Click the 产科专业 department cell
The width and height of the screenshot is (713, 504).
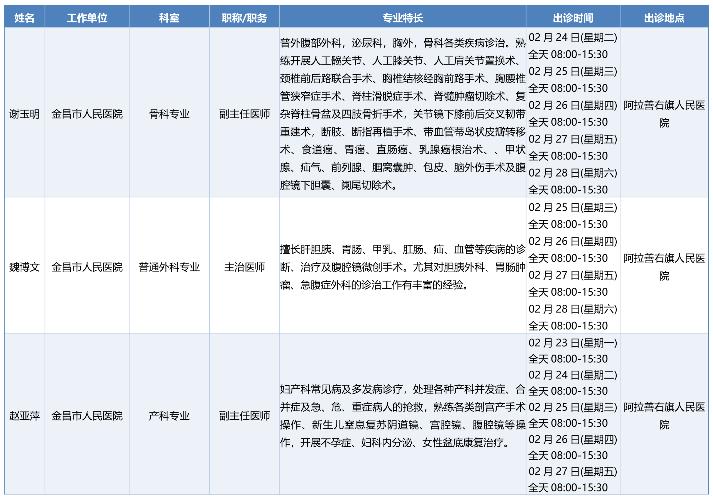(x=169, y=416)
